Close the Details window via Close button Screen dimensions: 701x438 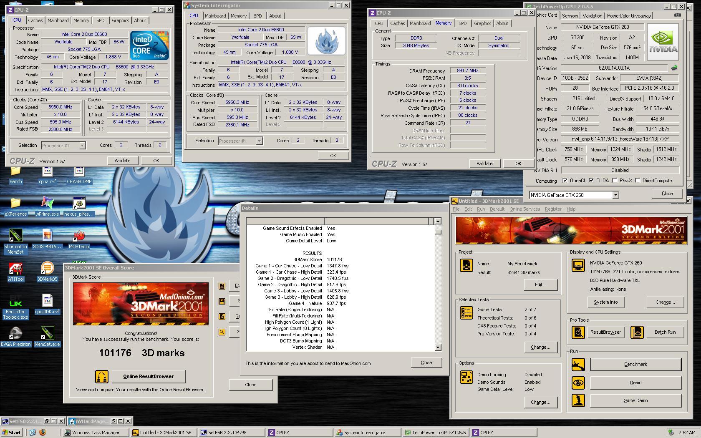click(x=426, y=362)
